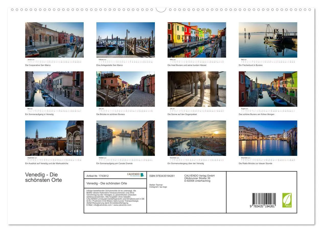The image size is (322, 232).
Task: Click the copyright notice paragraph starting 'Infolge bestehender'
Action: pos(116,198)
